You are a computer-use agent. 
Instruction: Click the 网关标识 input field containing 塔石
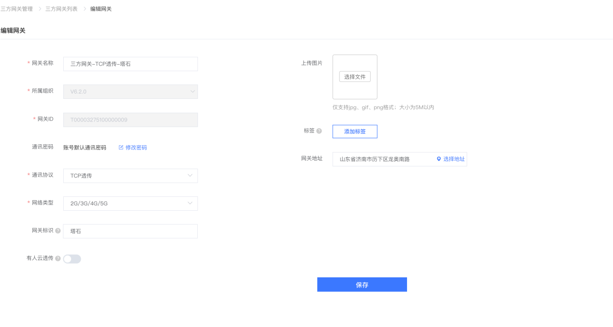click(131, 231)
